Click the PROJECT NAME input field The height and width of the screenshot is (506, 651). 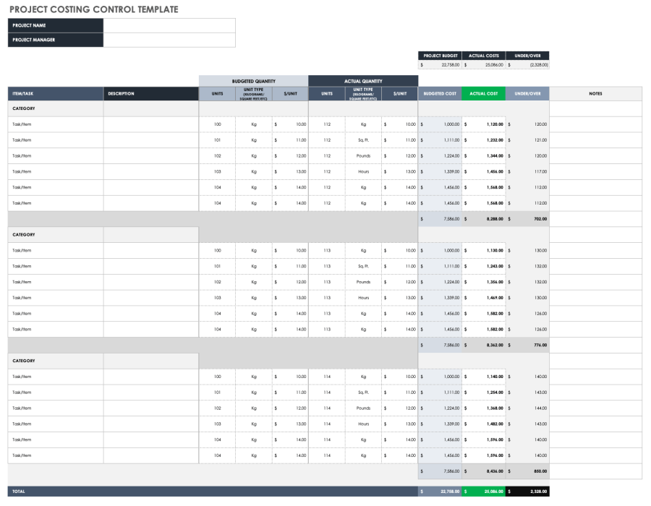(170, 25)
